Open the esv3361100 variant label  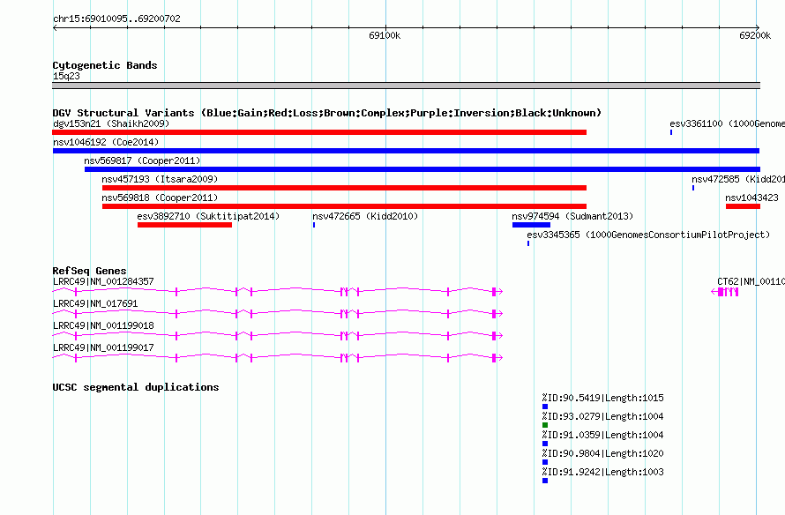click(727, 123)
